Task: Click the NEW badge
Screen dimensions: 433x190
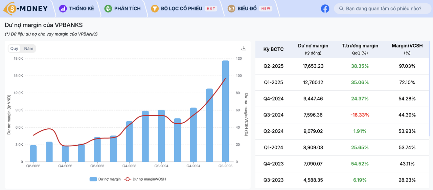Action: coord(266,8)
